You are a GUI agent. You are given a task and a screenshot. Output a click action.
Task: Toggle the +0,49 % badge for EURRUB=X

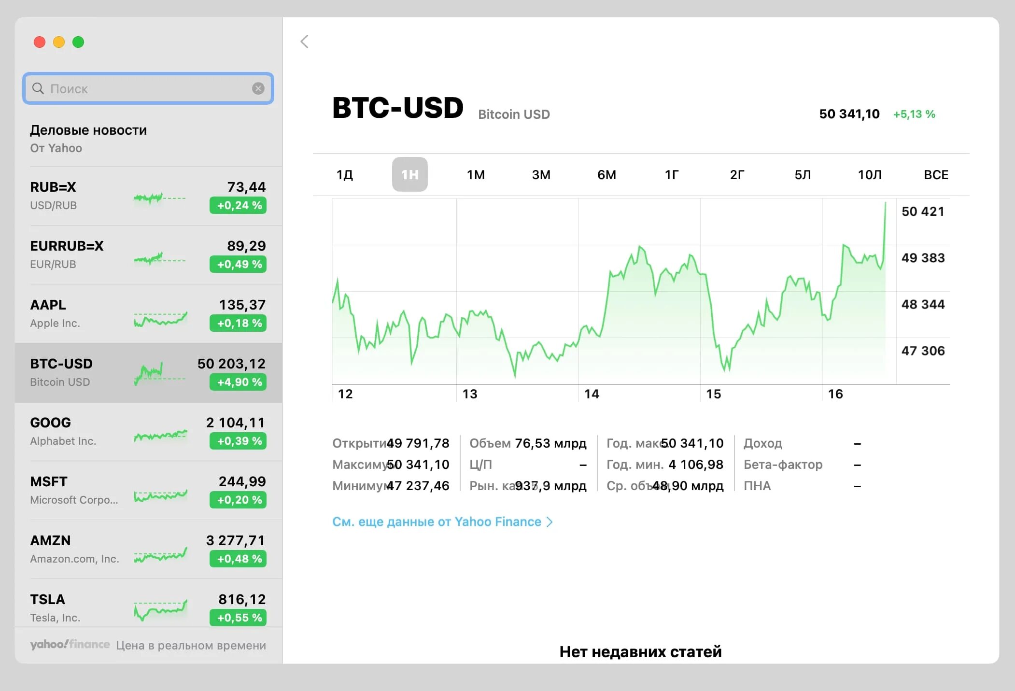(x=238, y=264)
